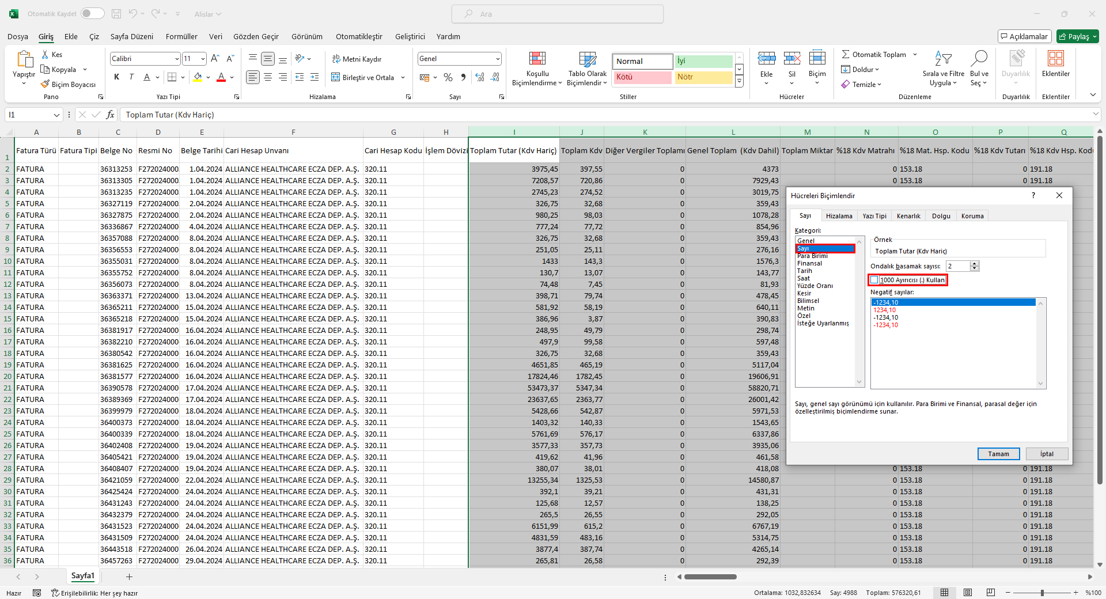The width and height of the screenshot is (1106, 599).
Task: Open Conditional Formatting (Koşullu Biçimlendirme)
Action: coord(537,69)
